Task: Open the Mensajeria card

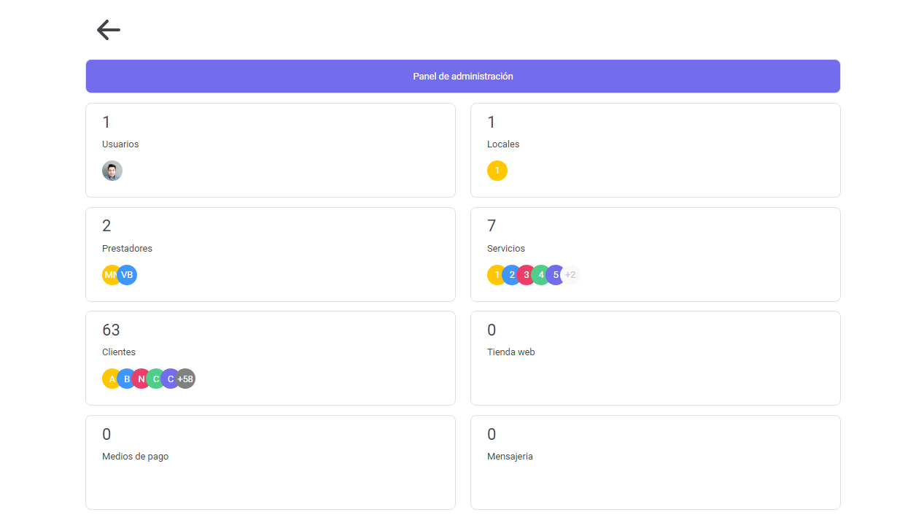Action: (x=655, y=462)
